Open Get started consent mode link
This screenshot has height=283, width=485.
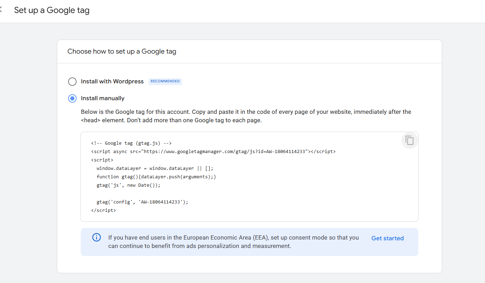coord(387,238)
